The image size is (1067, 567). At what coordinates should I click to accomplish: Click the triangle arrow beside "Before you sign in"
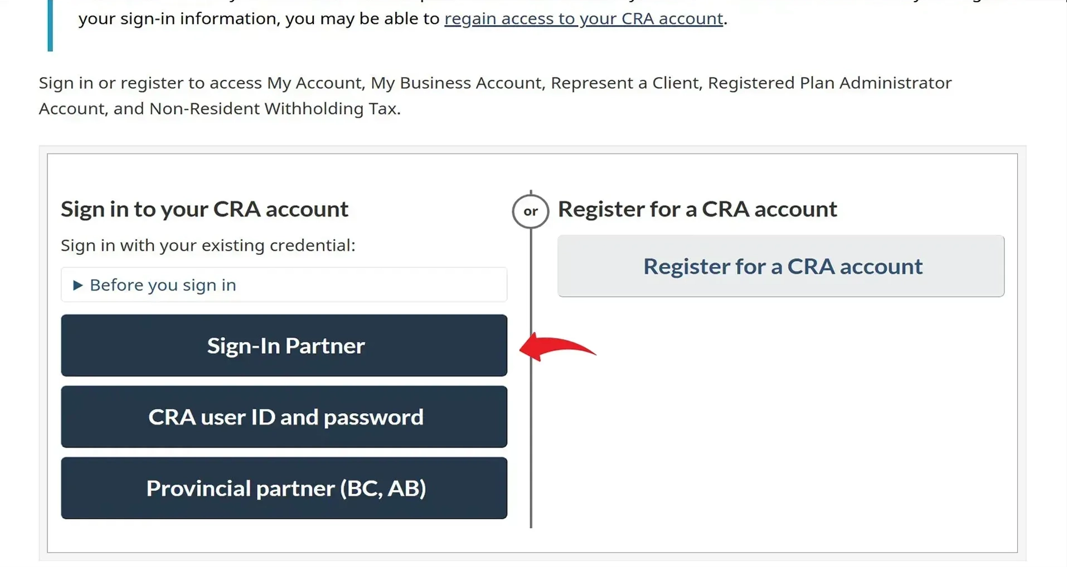pyautogui.click(x=77, y=285)
